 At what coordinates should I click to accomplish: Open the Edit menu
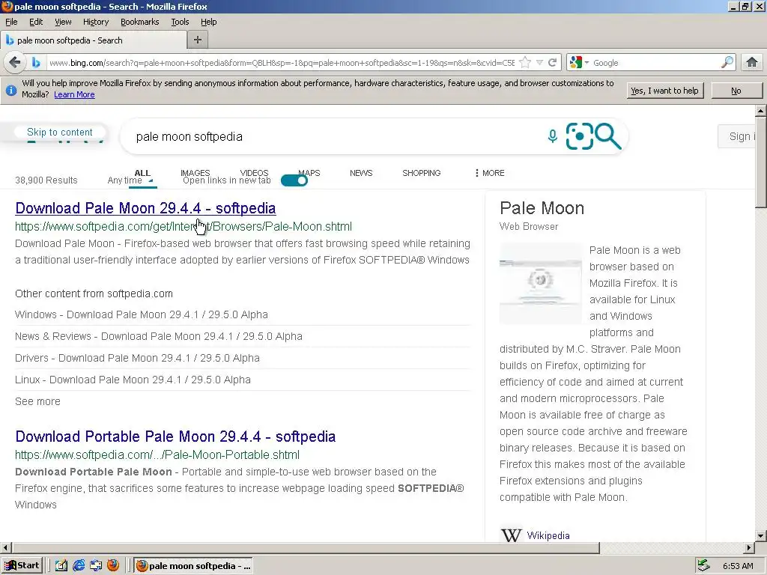tap(36, 22)
